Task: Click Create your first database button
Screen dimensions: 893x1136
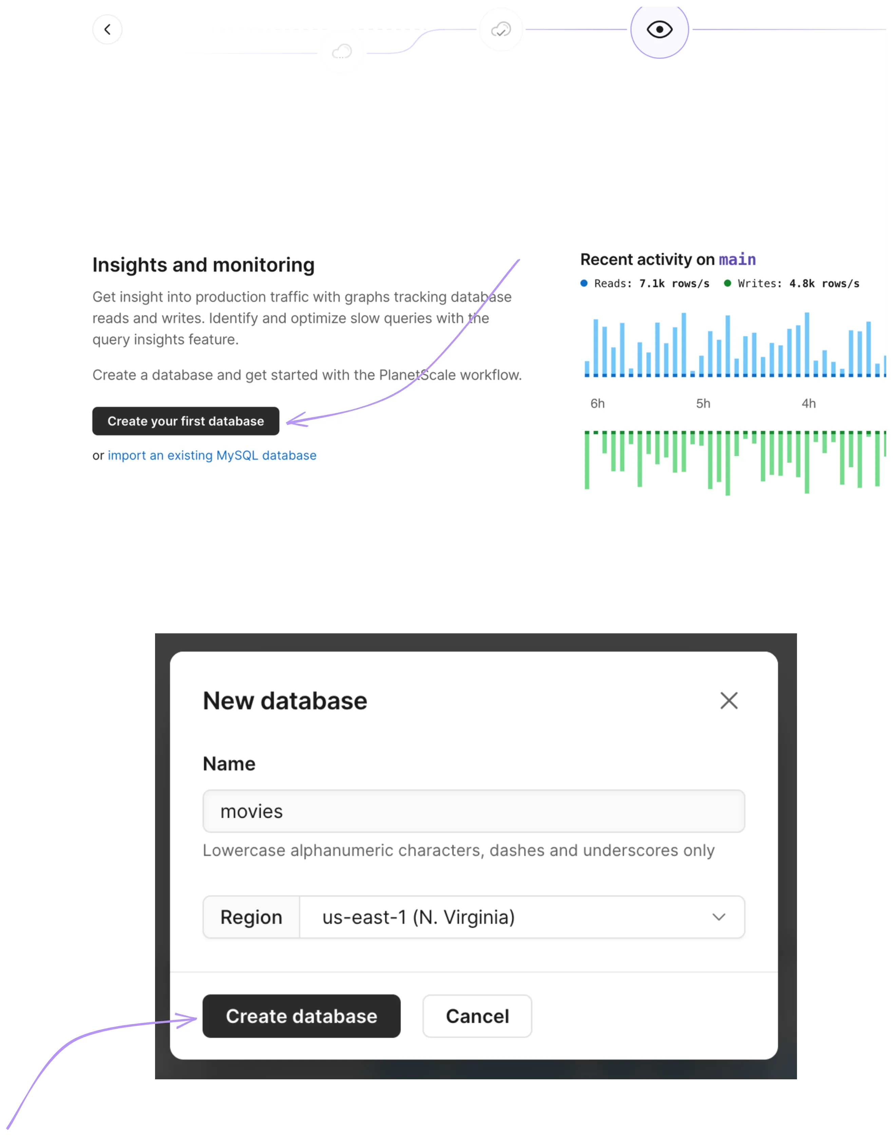Action: click(x=186, y=421)
